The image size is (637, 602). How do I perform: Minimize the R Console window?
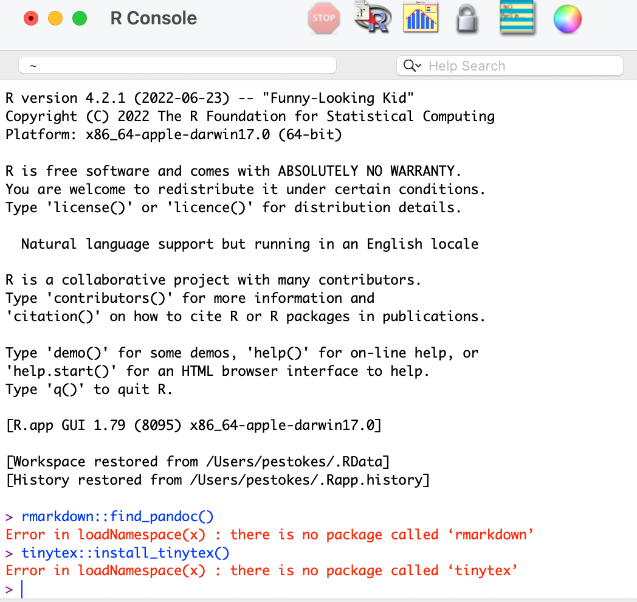(55, 18)
